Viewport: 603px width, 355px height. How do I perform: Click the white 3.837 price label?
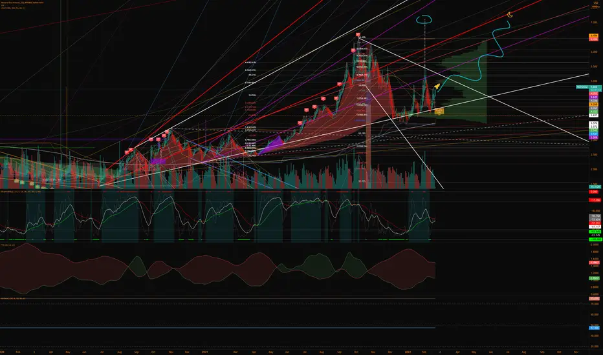point(594,115)
